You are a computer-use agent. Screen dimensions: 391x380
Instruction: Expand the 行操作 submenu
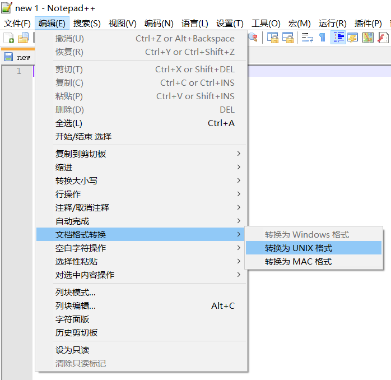(142, 194)
